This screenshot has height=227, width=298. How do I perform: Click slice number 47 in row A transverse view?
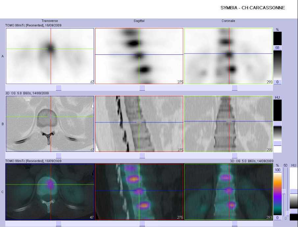tap(92, 82)
